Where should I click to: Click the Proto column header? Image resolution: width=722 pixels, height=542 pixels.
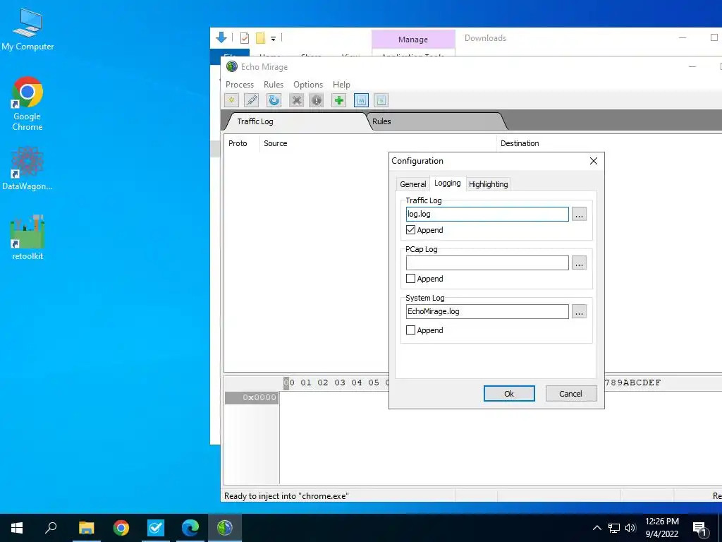coord(242,143)
